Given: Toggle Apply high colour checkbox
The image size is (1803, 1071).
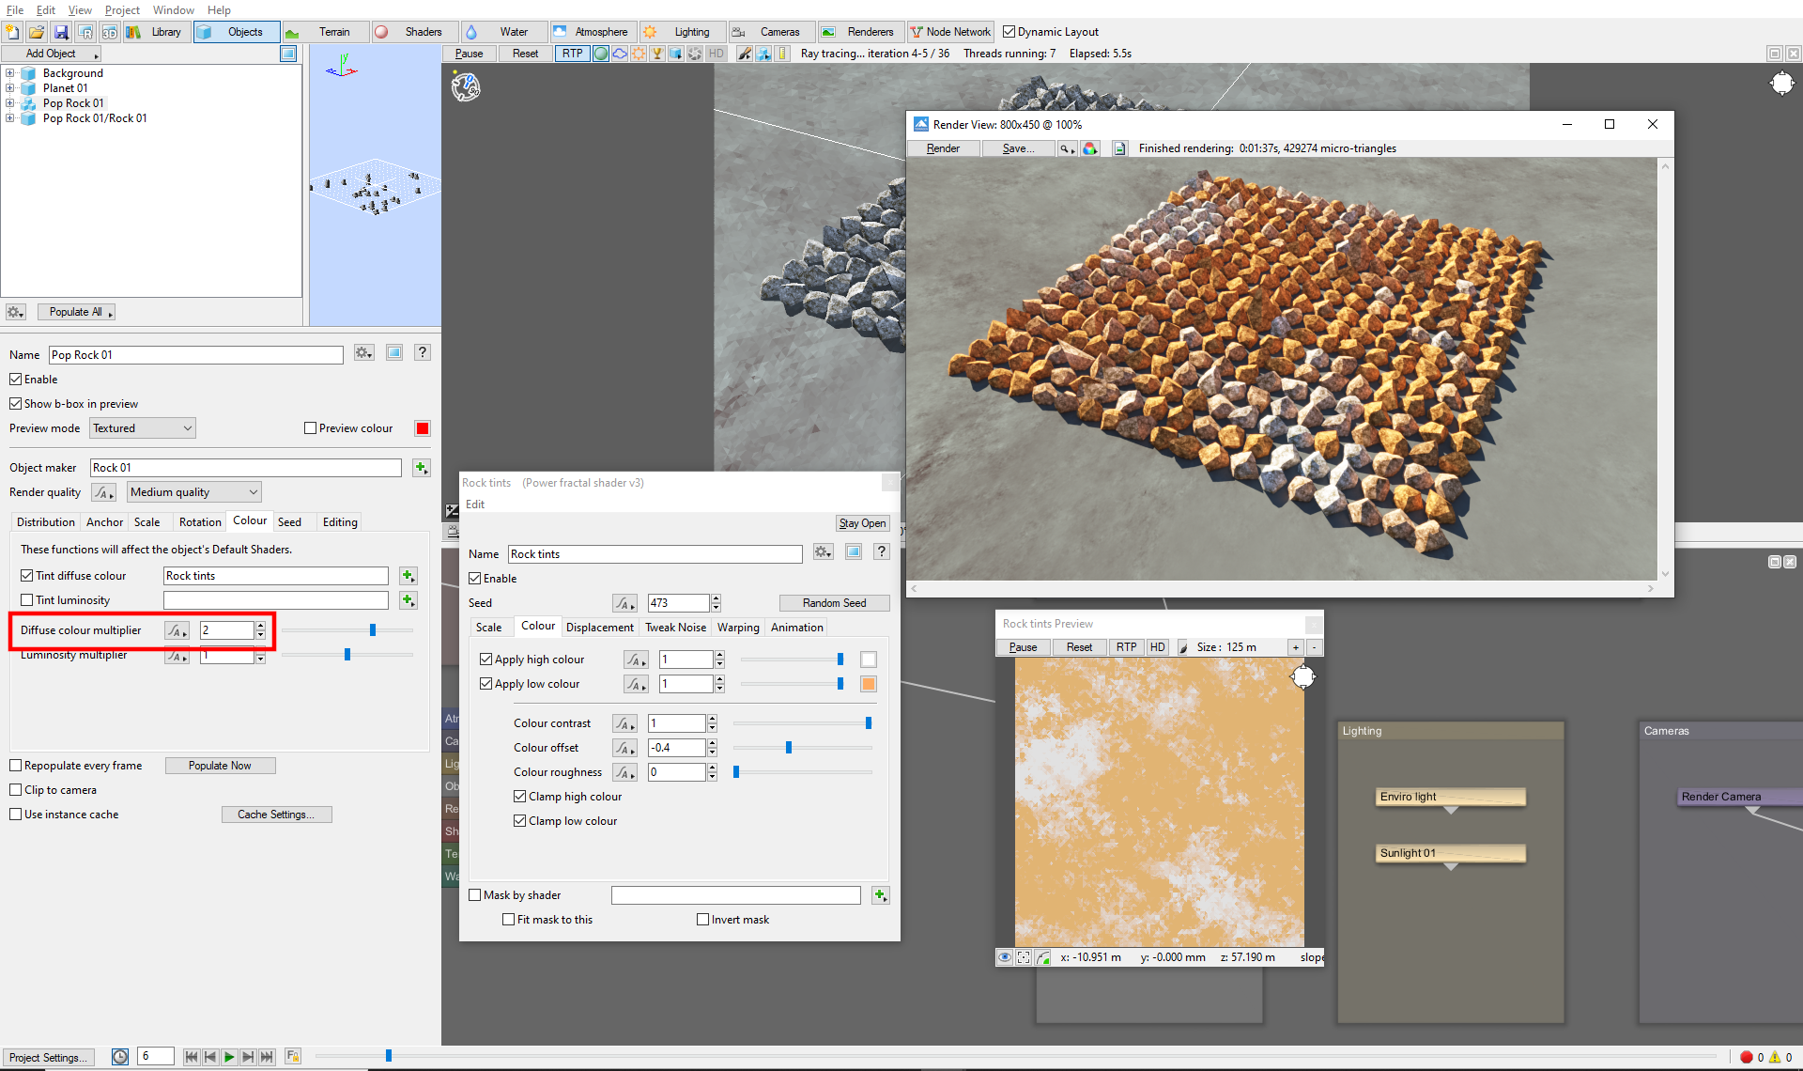Looking at the screenshot, I should tap(486, 660).
